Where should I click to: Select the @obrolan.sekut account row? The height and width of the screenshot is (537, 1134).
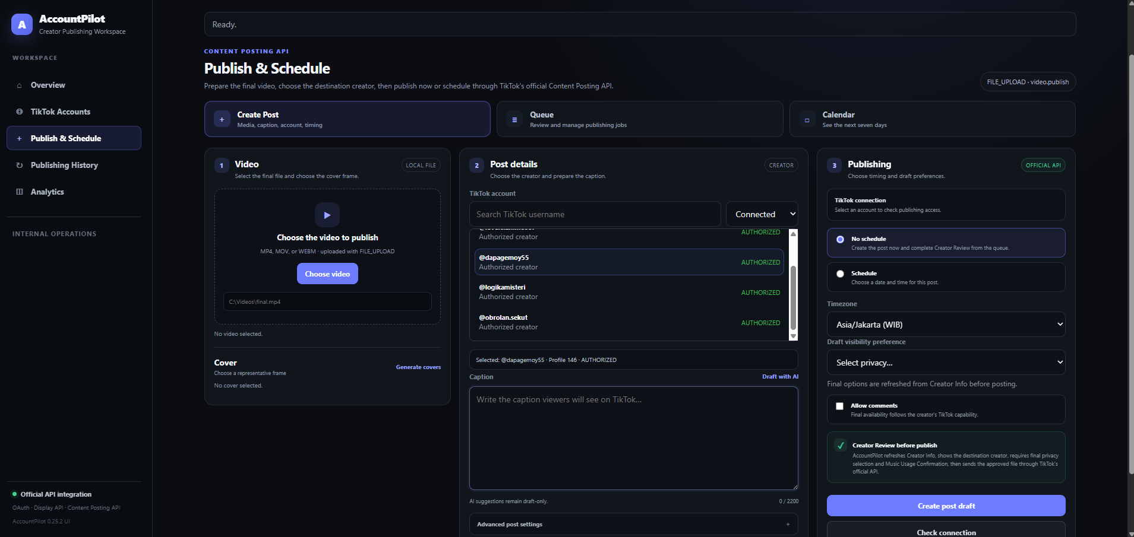(629, 322)
